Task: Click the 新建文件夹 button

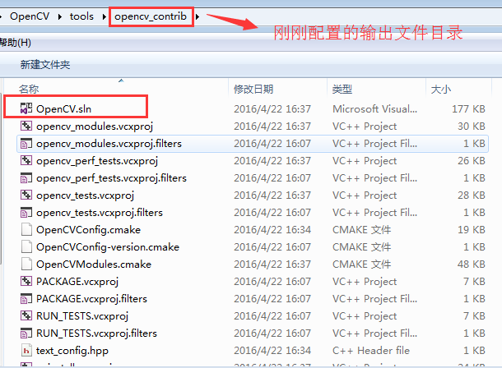Action: [x=45, y=65]
